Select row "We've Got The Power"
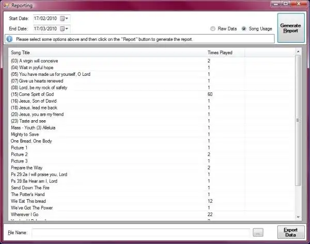Image resolution: width=310 pixels, height=244 pixels. point(151,208)
